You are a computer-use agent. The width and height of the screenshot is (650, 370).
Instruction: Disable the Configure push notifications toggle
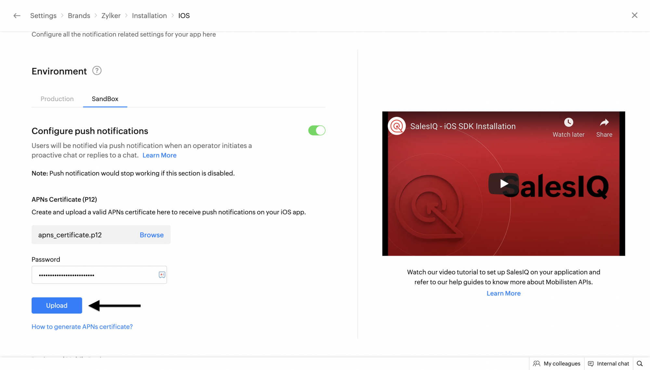tap(317, 130)
